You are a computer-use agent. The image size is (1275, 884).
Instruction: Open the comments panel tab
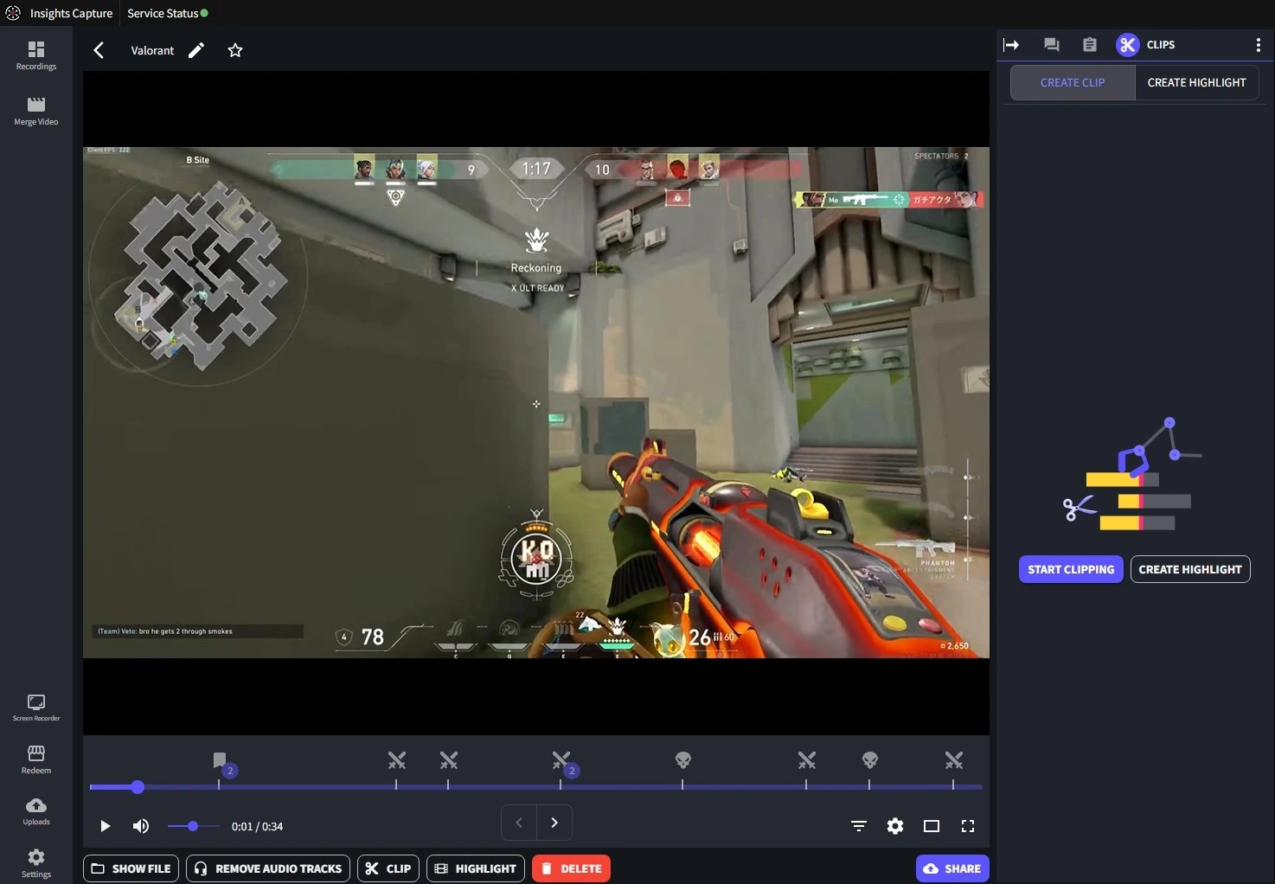coord(1051,45)
